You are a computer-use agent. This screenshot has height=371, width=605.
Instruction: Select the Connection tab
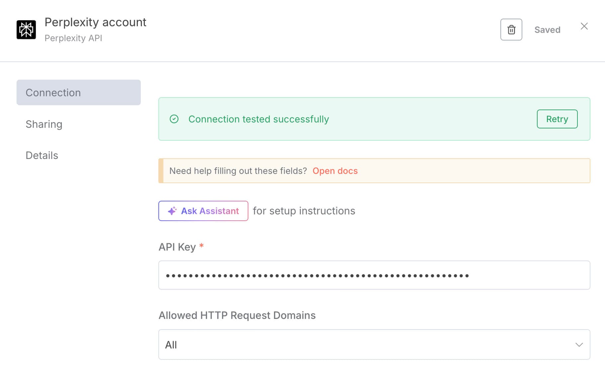(53, 93)
